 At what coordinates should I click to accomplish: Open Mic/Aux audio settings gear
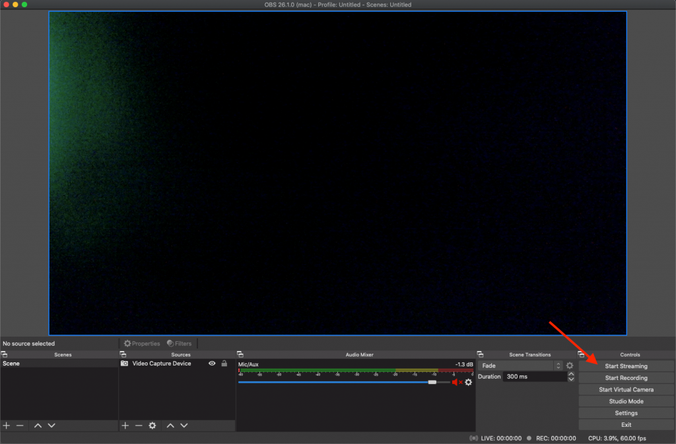tap(469, 382)
